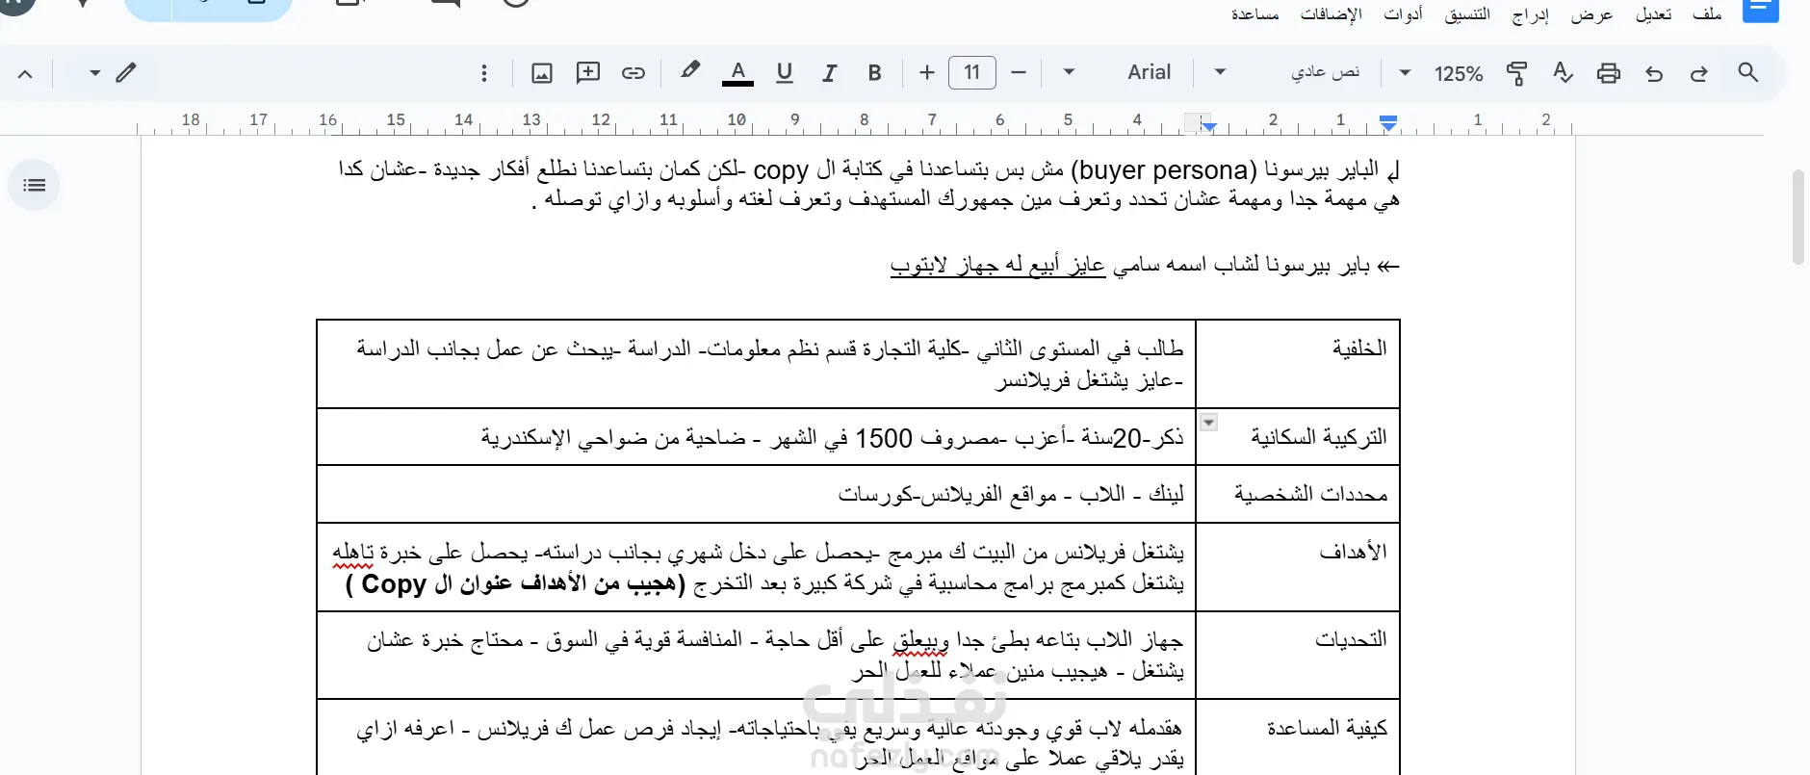The height and width of the screenshot is (775, 1810).
Task: Click the table cell التحديات
Action: click(x=1298, y=656)
